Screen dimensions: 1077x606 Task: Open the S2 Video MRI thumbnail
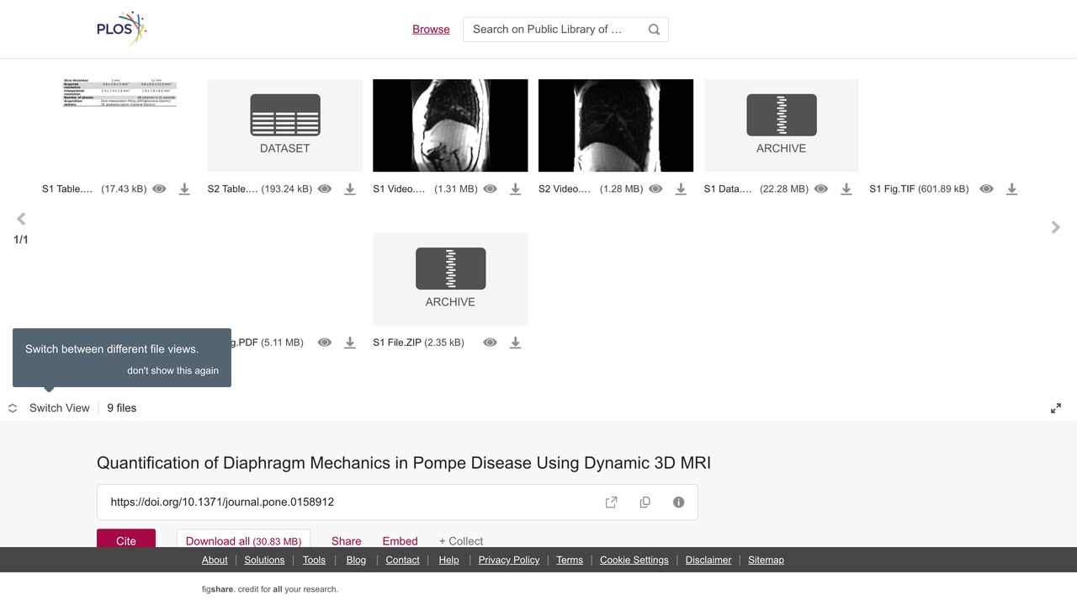616,125
